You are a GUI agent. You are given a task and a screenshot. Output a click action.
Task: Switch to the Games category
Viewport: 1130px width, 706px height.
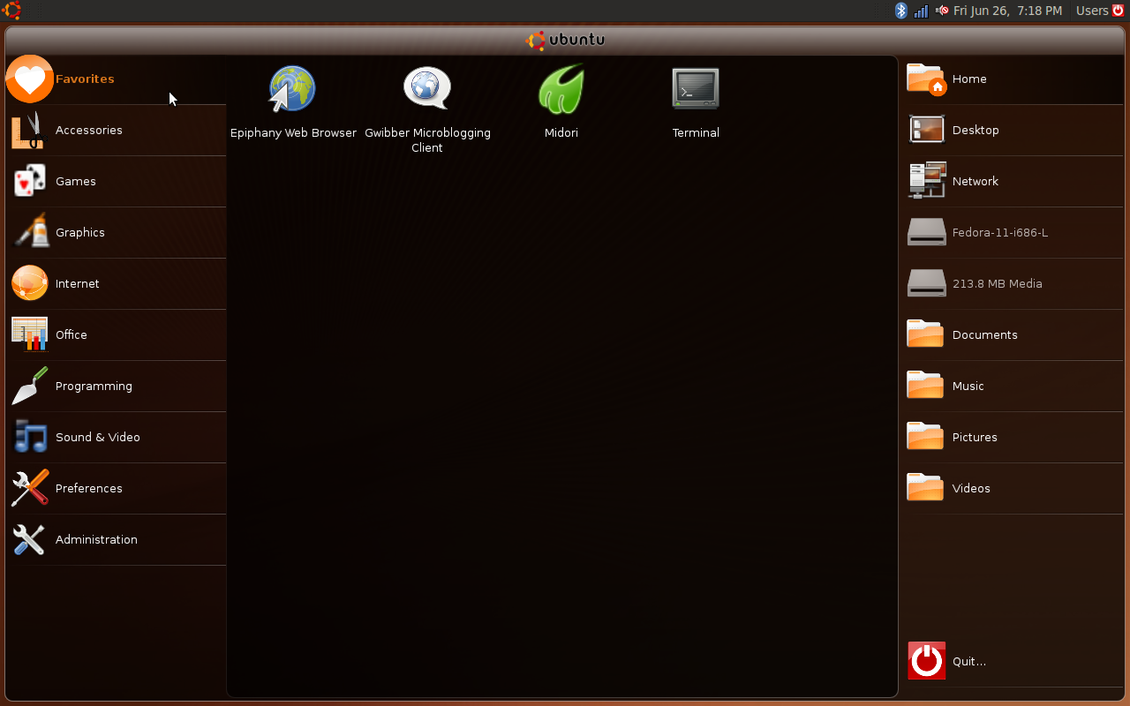click(x=75, y=181)
